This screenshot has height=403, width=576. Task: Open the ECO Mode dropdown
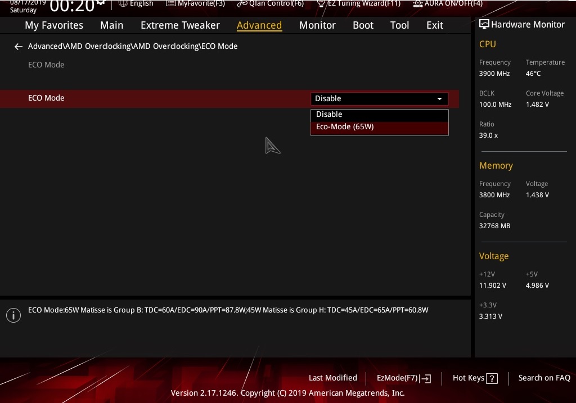380,98
